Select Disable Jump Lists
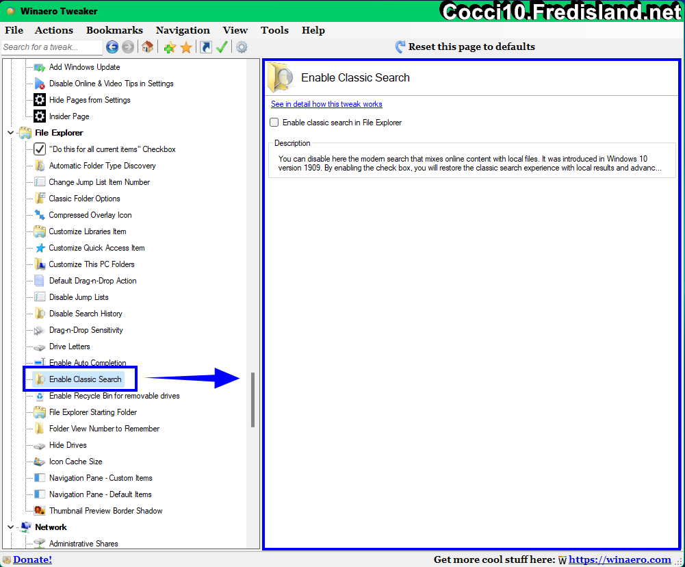This screenshot has height=567, width=685. 79,297
